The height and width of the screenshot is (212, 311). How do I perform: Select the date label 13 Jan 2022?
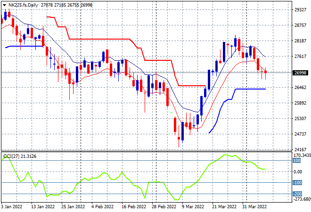click(43, 207)
